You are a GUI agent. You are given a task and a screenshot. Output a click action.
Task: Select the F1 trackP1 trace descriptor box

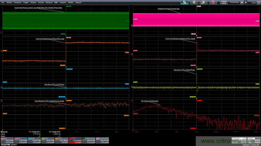pyautogui.click(x=6, y=140)
